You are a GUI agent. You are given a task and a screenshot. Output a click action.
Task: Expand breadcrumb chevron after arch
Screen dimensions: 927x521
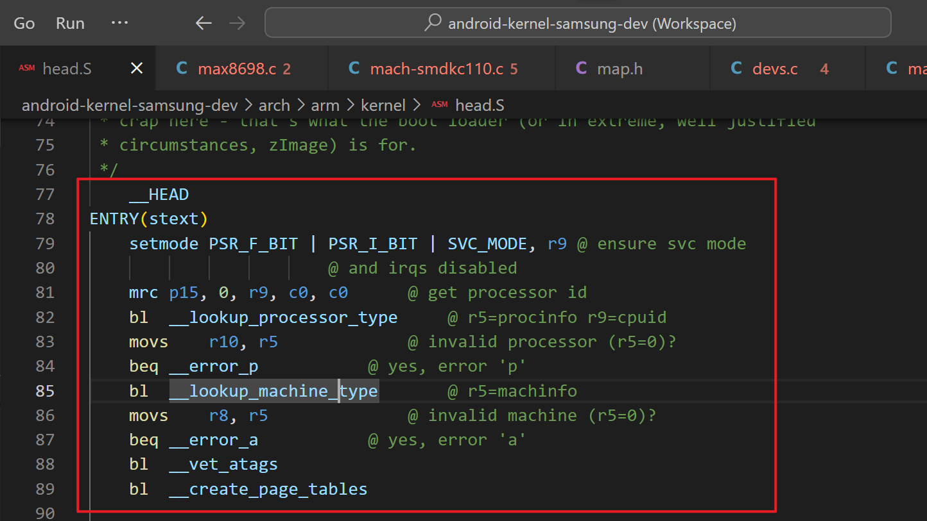[301, 105]
